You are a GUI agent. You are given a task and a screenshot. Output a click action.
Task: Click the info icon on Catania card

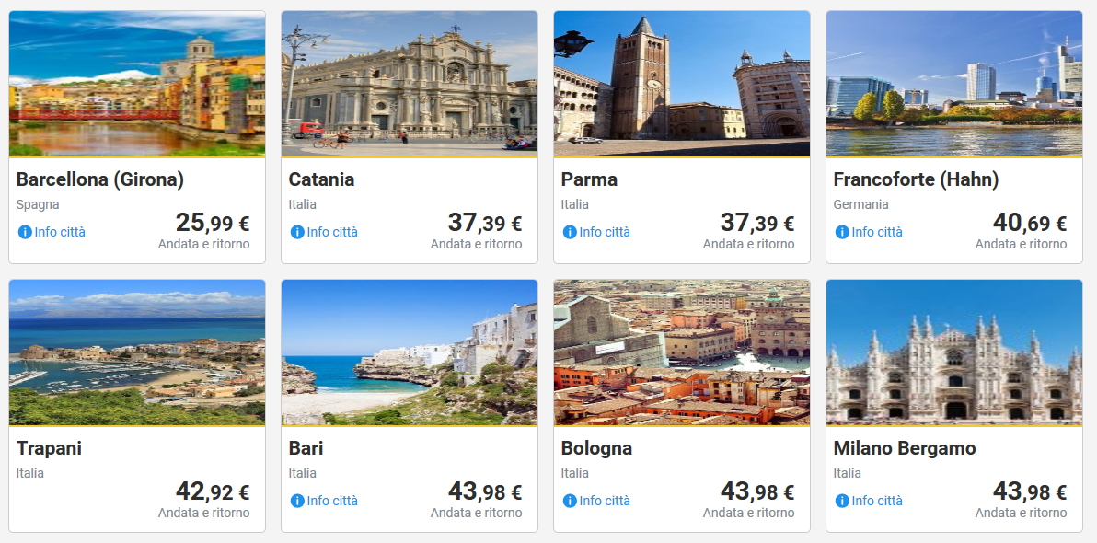pos(297,232)
